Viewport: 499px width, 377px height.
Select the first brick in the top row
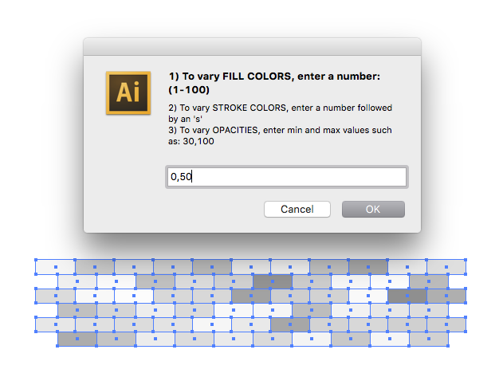[x=55, y=267]
